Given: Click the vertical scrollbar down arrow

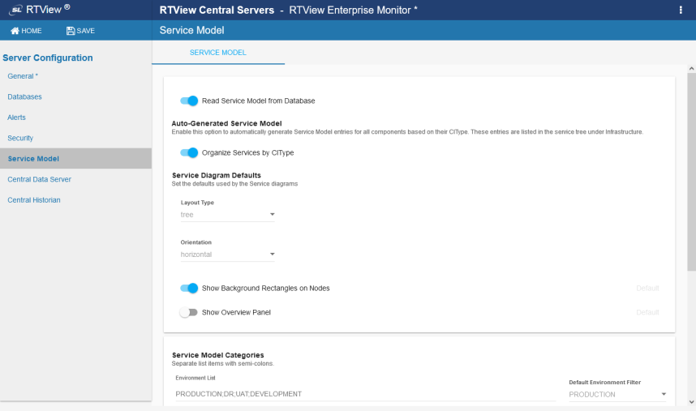Looking at the screenshot, I should [x=691, y=401].
